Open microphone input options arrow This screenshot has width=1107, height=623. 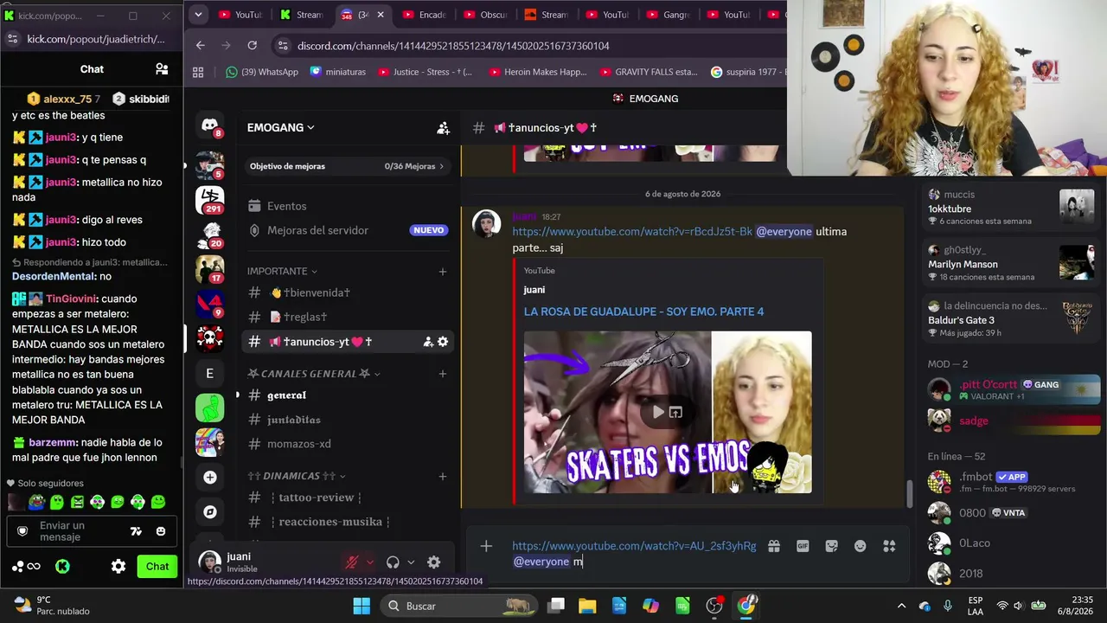pos(369,562)
